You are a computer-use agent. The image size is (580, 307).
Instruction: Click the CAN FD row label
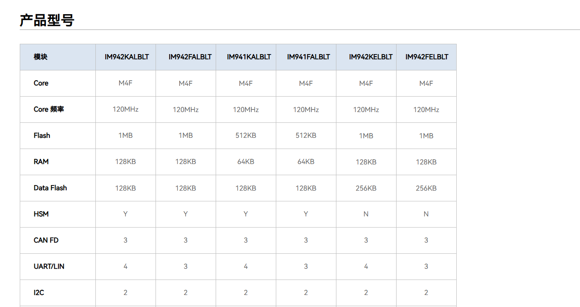click(x=46, y=240)
